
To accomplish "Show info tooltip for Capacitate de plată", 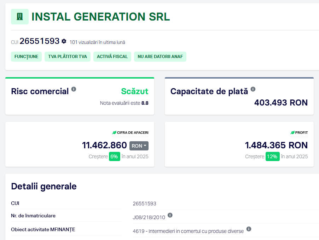I will pyautogui.click(x=253, y=89).
